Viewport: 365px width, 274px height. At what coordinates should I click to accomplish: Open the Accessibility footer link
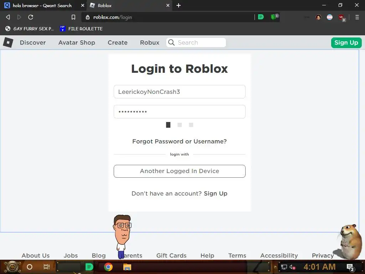279,255
